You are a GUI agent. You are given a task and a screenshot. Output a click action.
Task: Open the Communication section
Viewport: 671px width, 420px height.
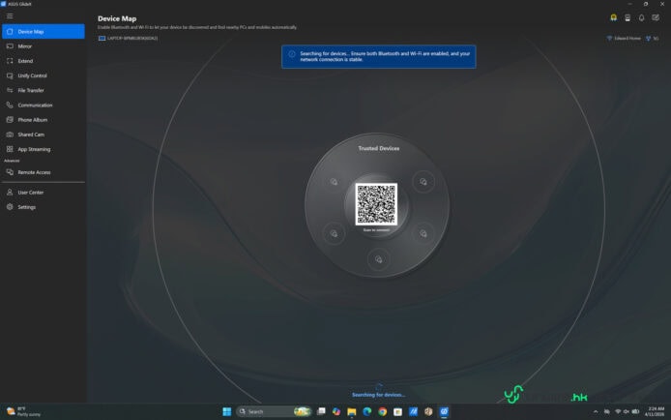pos(44,105)
